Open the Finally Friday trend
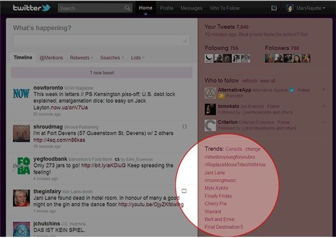The width and height of the screenshot is (336, 238). pos(218,196)
